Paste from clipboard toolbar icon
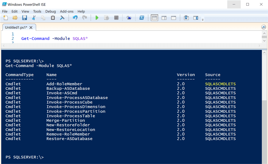This screenshot has height=164, width=268. tap(53, 18)
